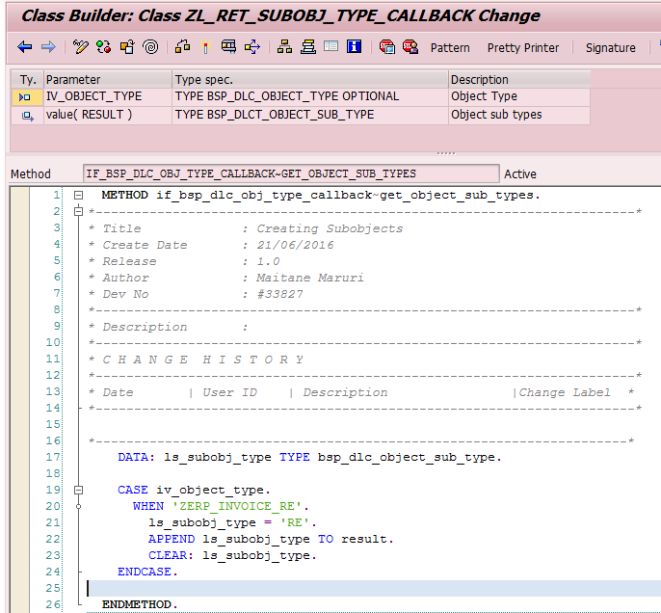The height and width of the screenshot is (613, 661).
Task: Click the signature panel splitter dots
Action: [446, 153]
